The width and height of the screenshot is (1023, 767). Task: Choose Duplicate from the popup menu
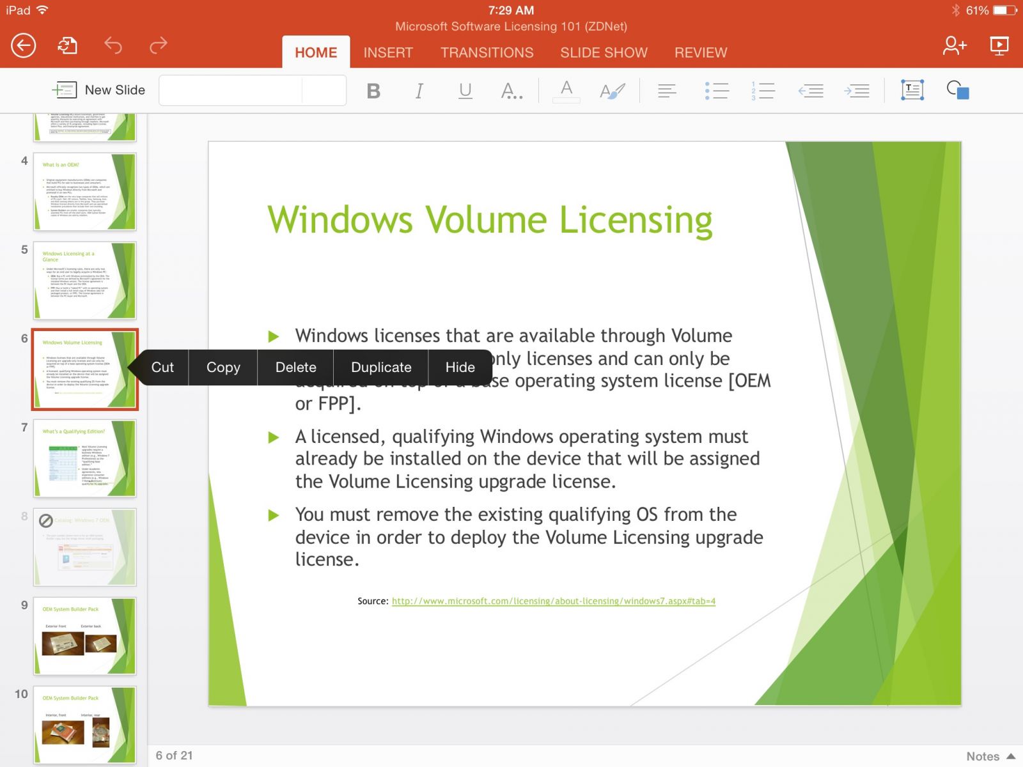click(381, 368)
